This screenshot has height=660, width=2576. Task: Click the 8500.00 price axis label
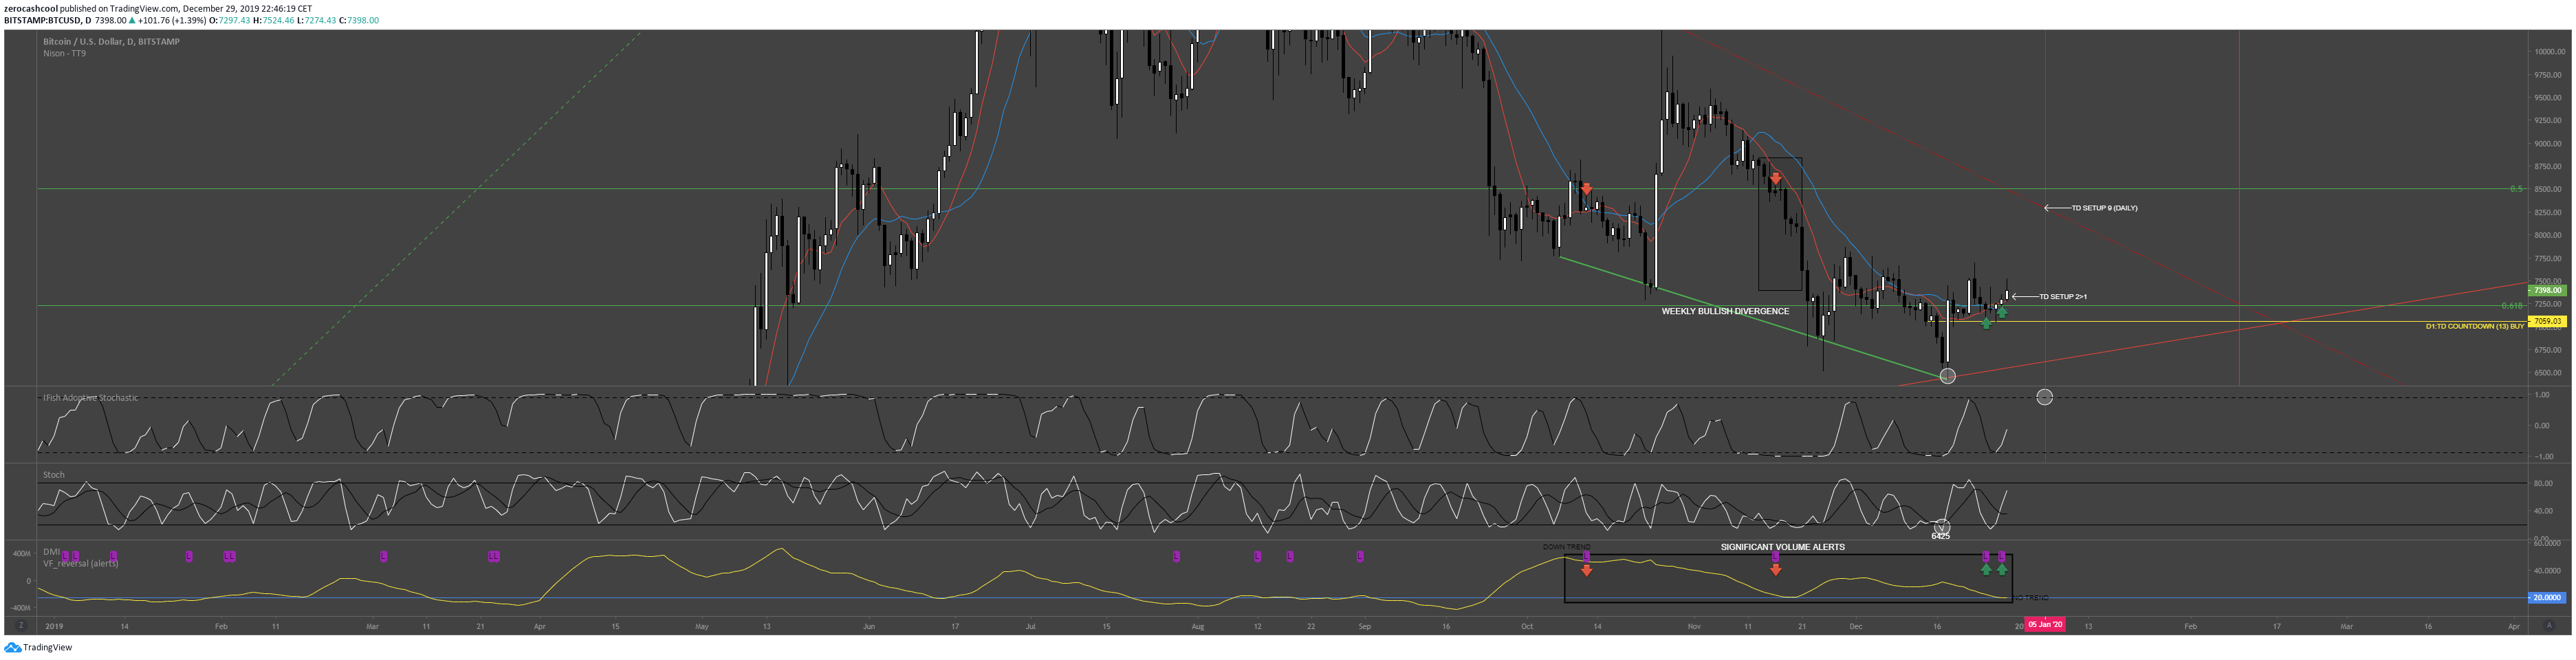tap(2548, 189)
